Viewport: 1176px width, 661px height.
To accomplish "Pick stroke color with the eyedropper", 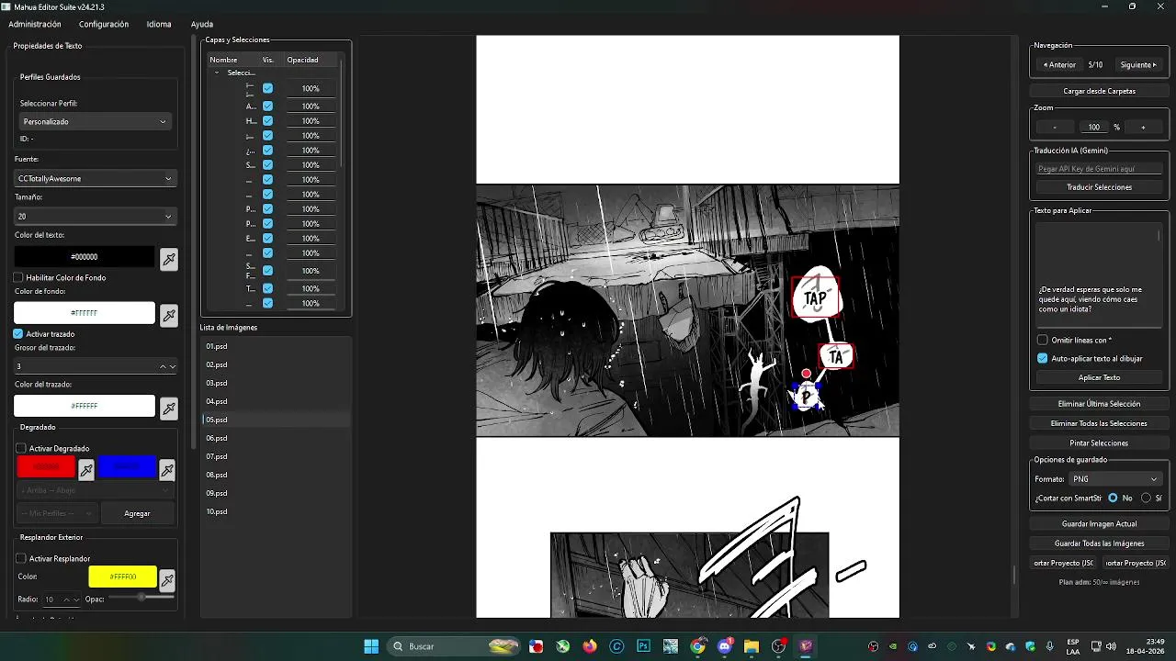I will (169, 408).
